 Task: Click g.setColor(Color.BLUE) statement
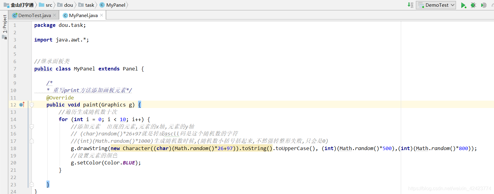[106, 163]
